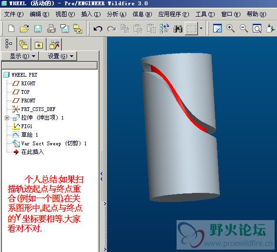The width and height of the screenshot is (277, 252).
Task: Click the Paste Special icon
Action: pos(151,29)
